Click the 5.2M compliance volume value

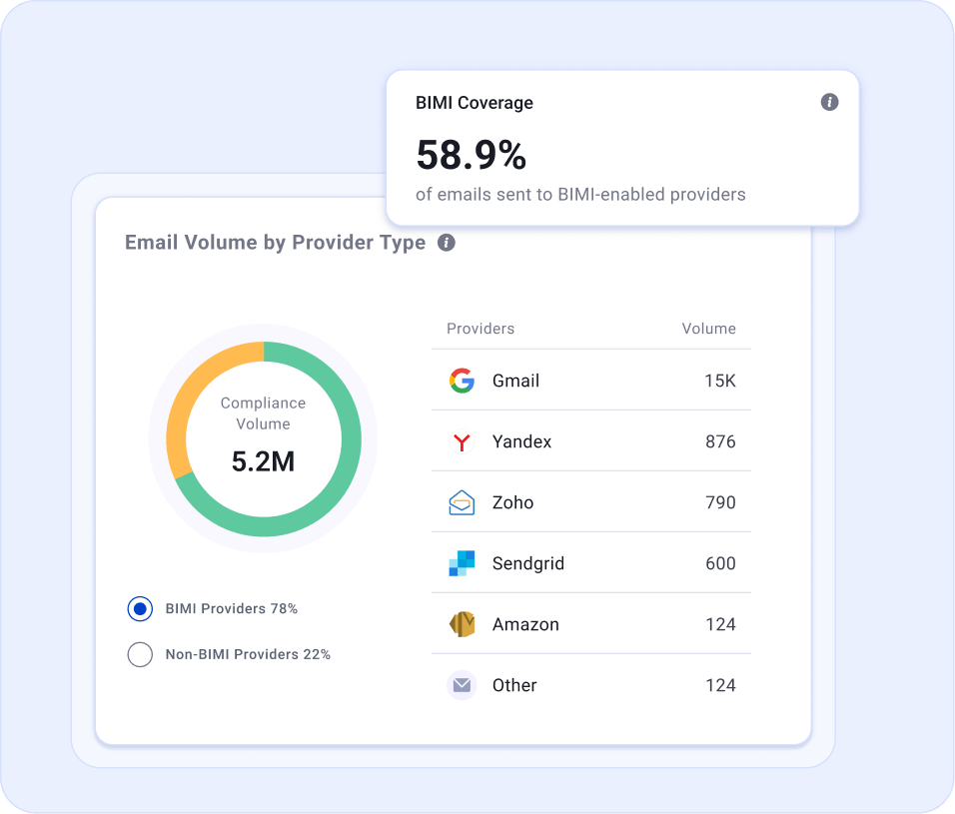click(x=263, y=461)
